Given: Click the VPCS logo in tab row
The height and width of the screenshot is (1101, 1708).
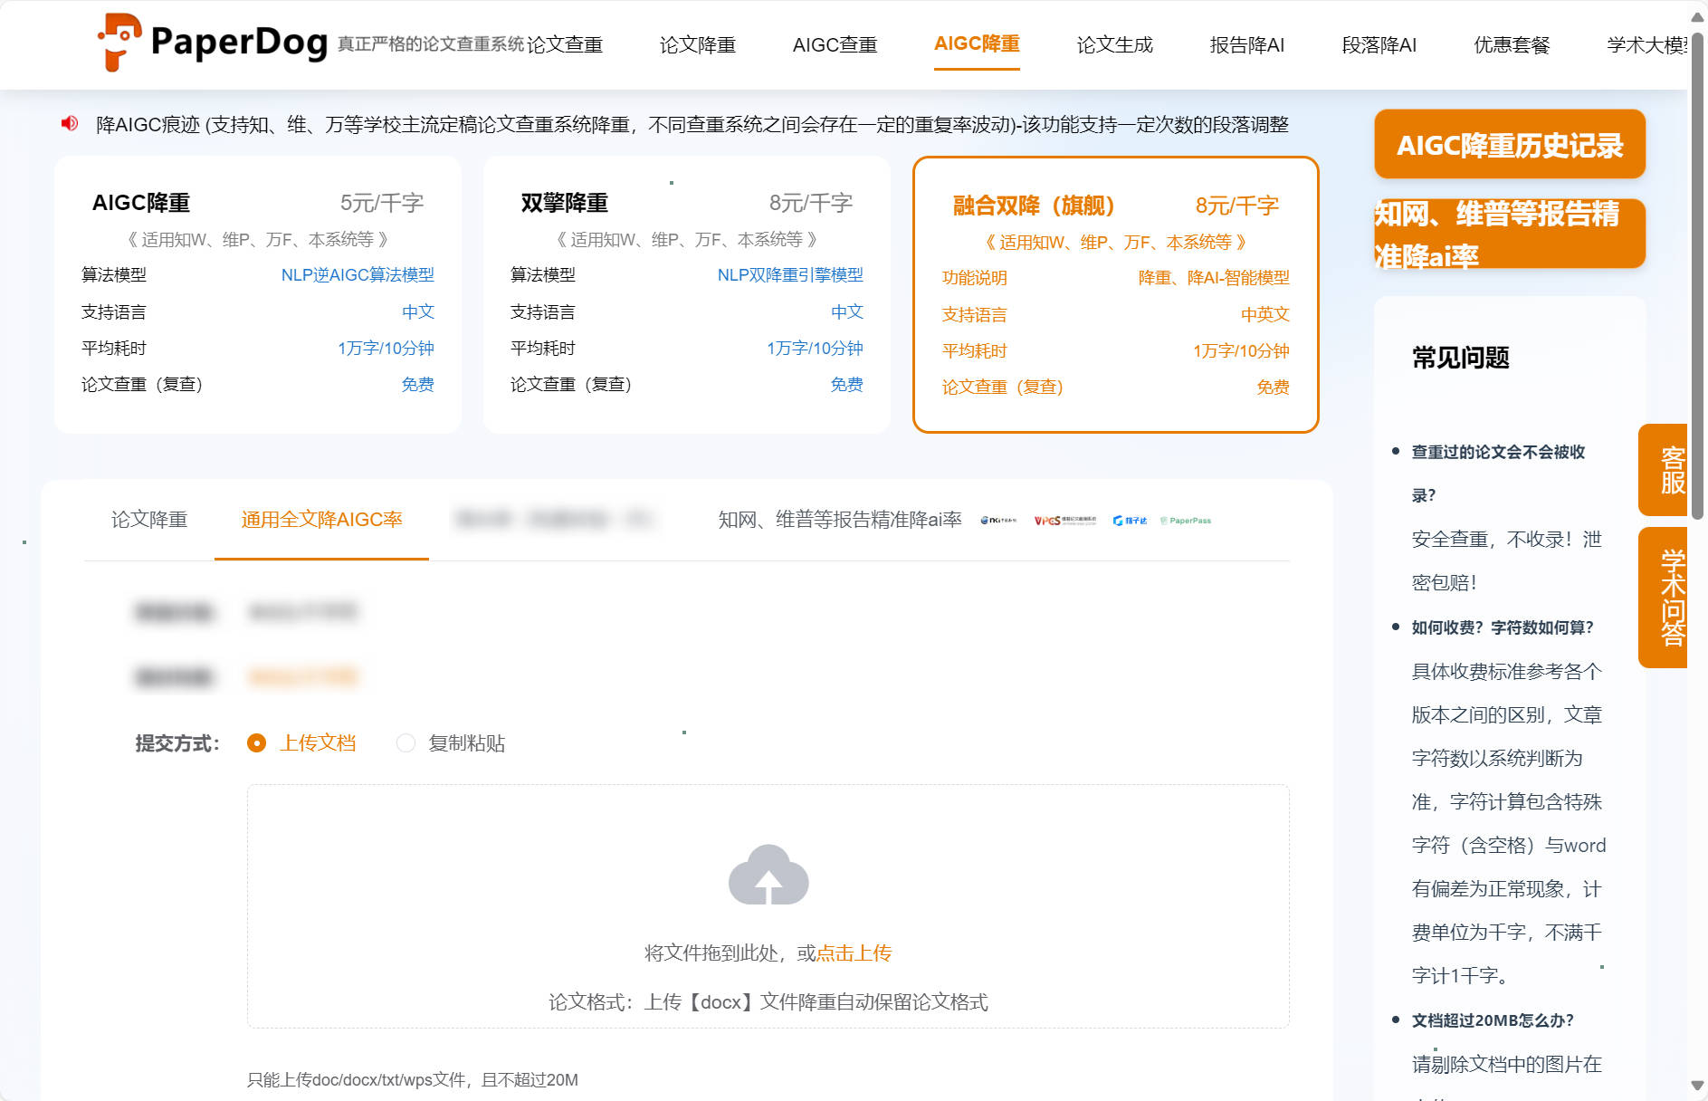Looking at the screenshot, I should [1064, 521].
